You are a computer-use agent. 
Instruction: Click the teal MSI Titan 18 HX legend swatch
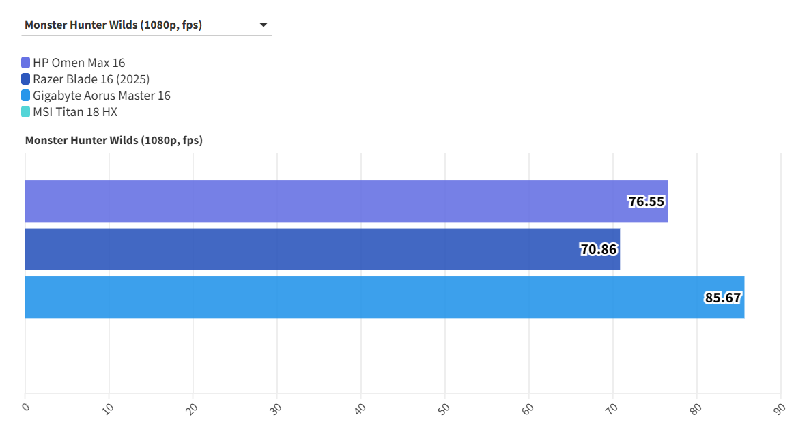[x=25, y=111]
